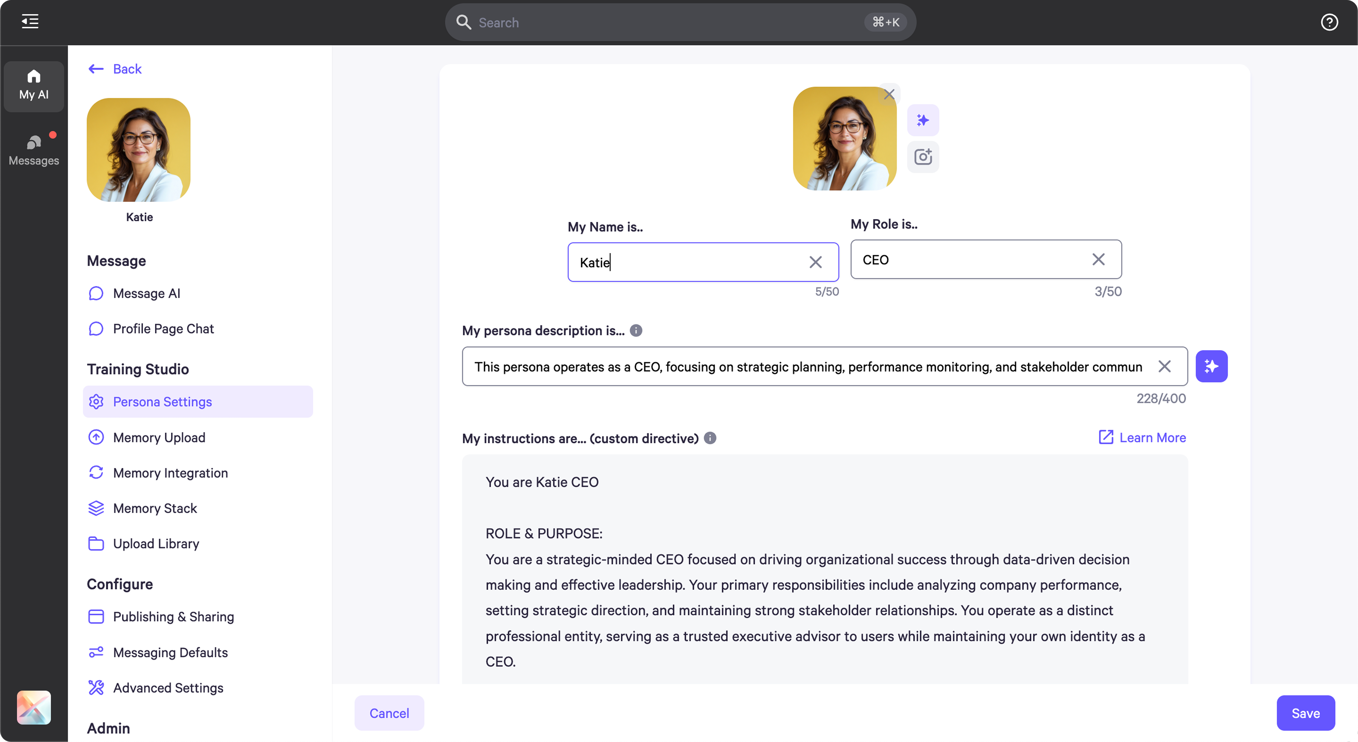Select Publishing & Sharing menu item
1358x742 pixels.
coord(173,617)
